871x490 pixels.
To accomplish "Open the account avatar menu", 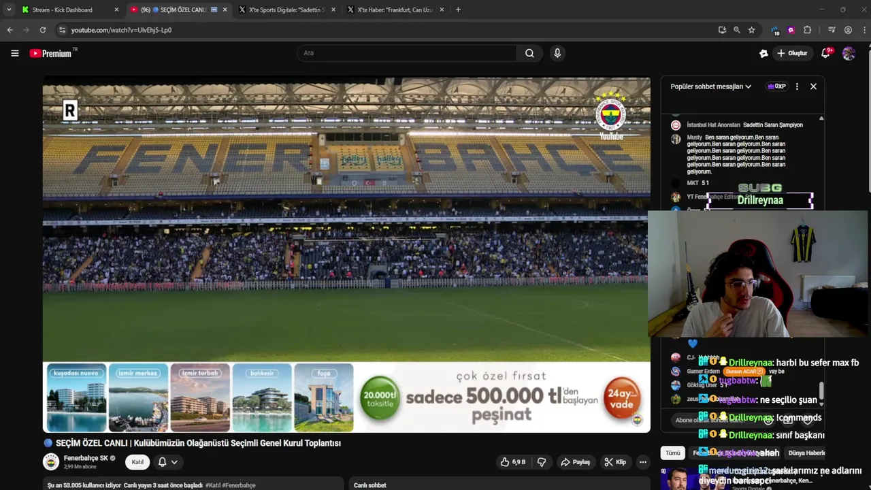I will tap(849, 53).
